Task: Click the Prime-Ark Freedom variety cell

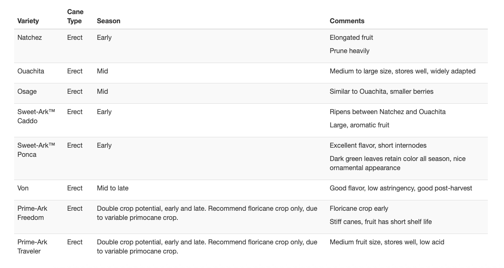Action: pos(32,213)
